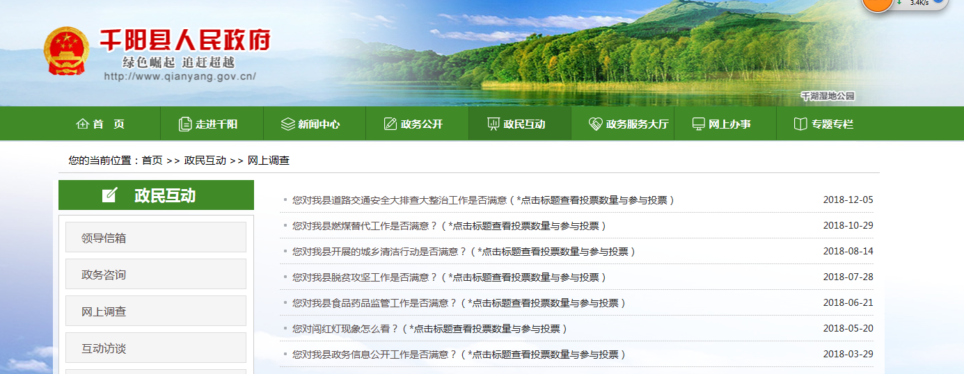The height and width of the screenshot is (374, 964).
Task: Open the 政务服务大厅 navigation menu
Action: click(x=622, y=124)
